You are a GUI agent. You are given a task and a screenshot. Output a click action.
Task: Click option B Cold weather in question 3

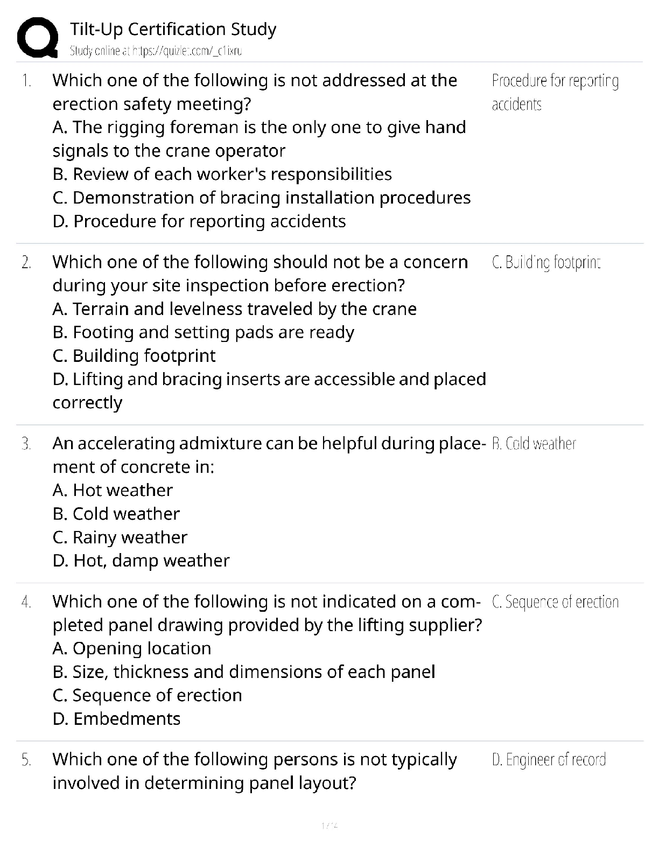(x=116, y=514)
